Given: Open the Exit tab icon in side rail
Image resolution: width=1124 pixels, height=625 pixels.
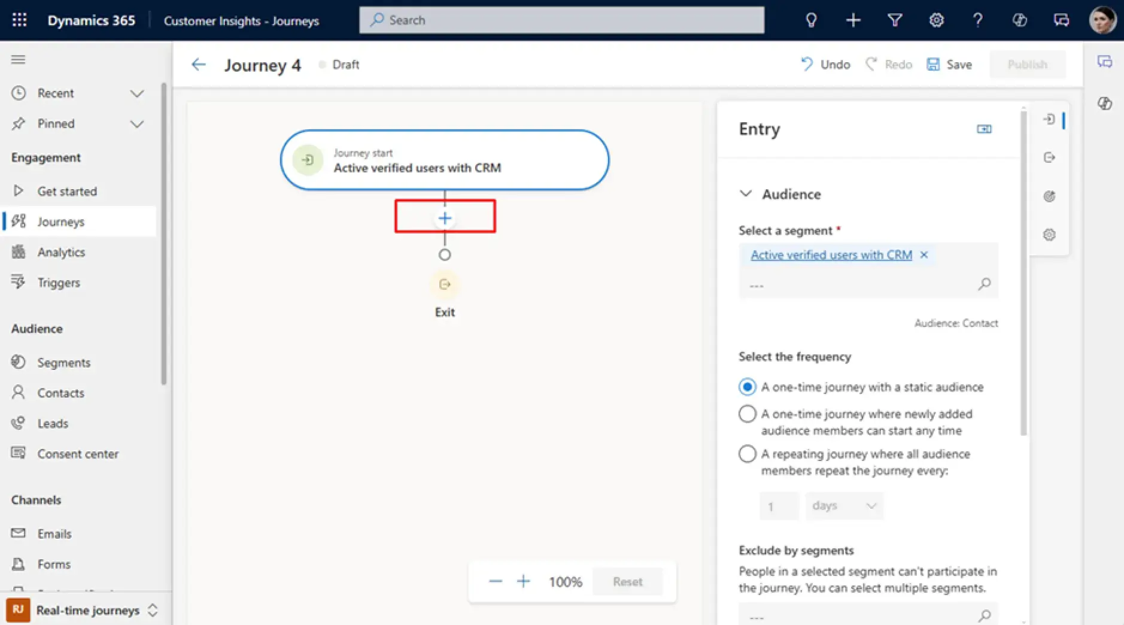Looking at the screenshot, I should pos(1049,157).
